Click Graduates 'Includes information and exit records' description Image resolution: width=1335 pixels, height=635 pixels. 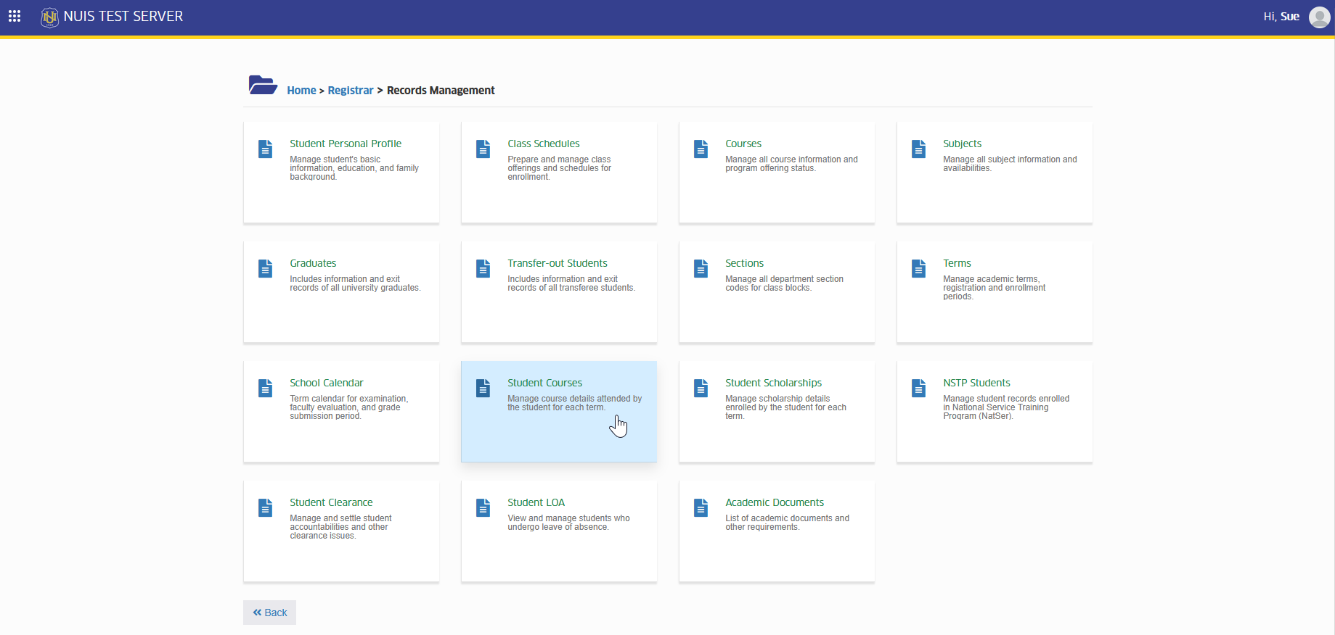(355, 283)
